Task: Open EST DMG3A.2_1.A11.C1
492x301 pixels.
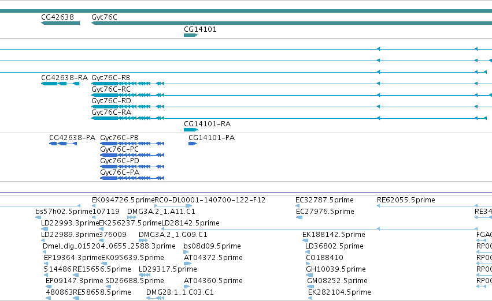Action: coord(161,212)
